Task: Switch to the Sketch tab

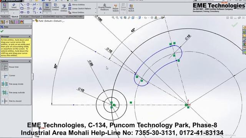Action: click(15, 17)
